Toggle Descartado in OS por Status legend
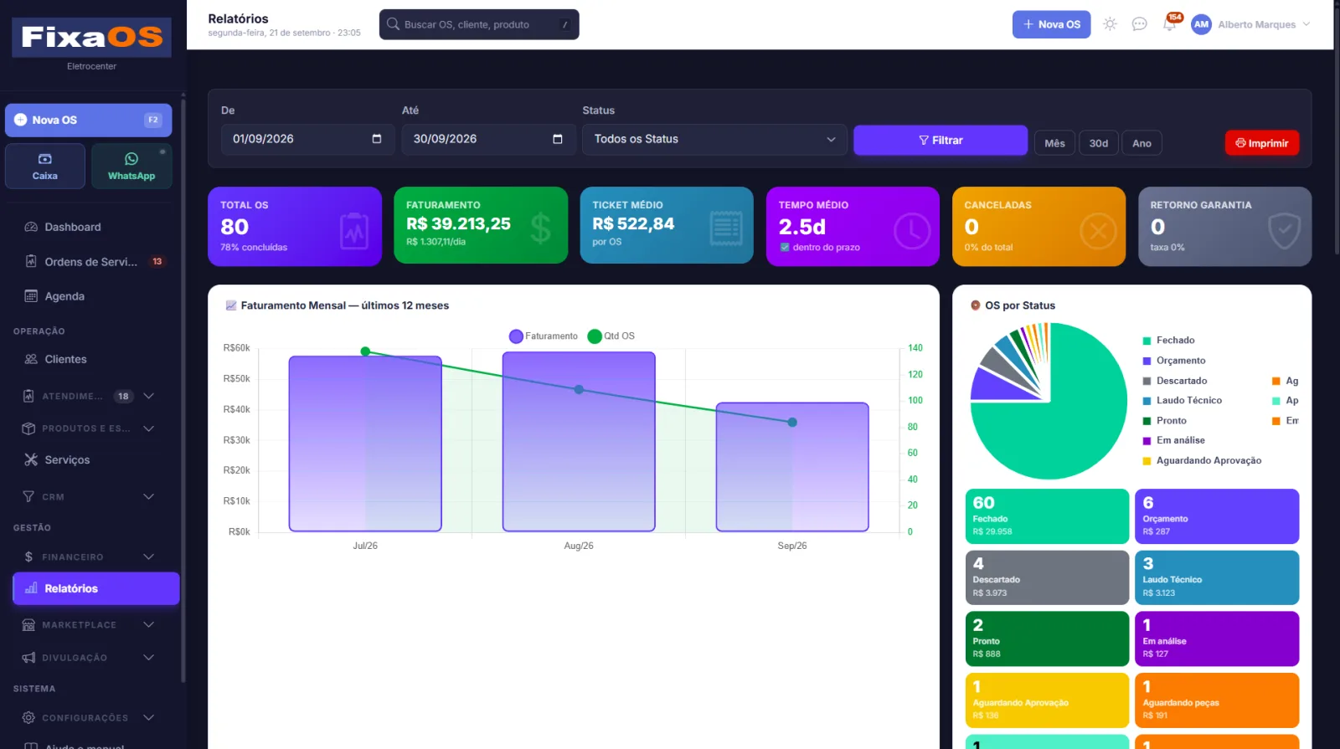The width and height of the screenshot is (1340, 749). (x=1175, y=381)
